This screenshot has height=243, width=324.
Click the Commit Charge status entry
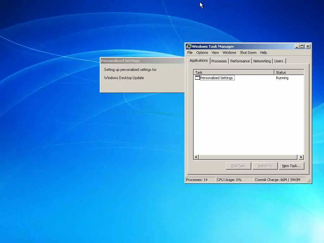pos(280,180)
